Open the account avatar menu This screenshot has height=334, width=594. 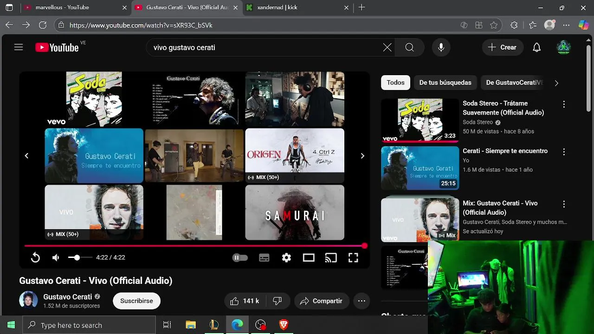(x=563, y=47)
